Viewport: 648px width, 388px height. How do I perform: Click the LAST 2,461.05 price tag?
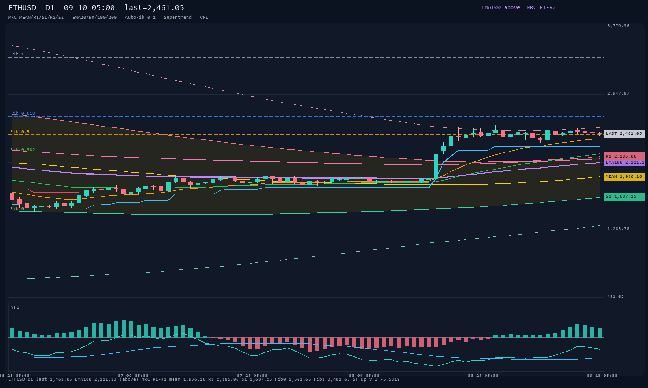point(624,134)
